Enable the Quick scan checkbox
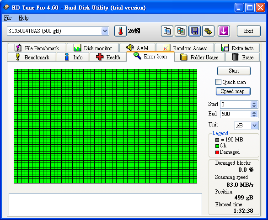Image resolution: width=268 pixels, height=220 pixels. click(218, 82)
